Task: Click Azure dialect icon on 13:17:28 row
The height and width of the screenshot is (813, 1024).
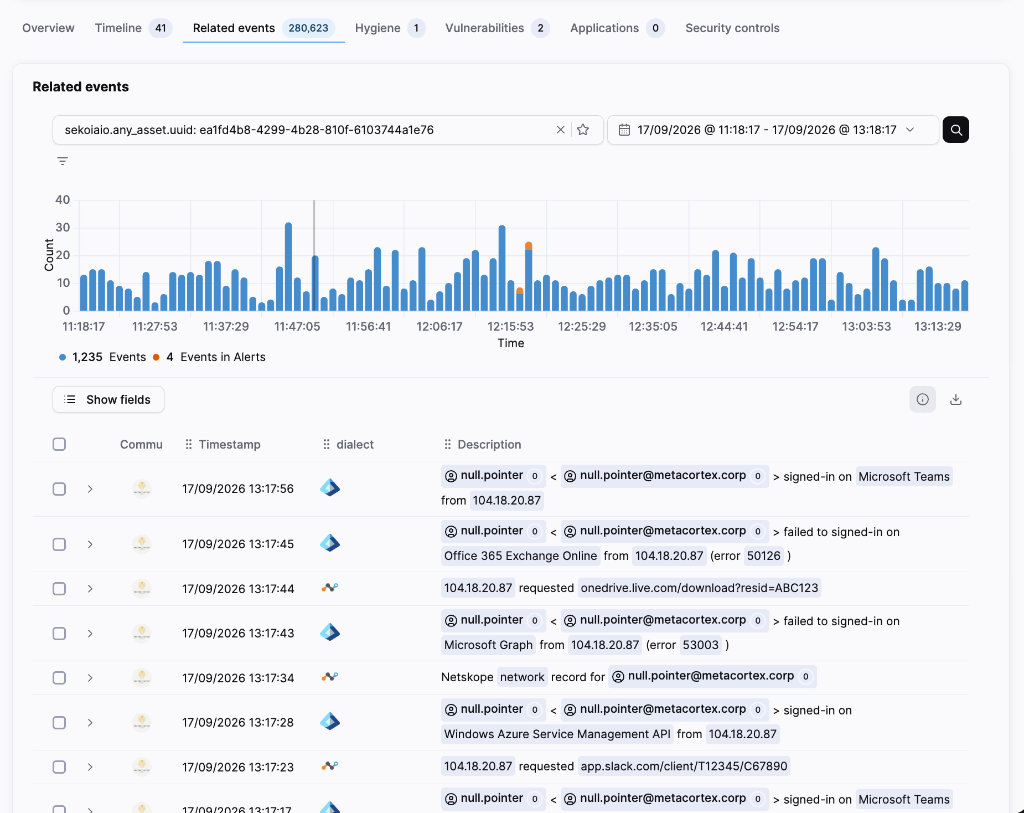Action: (x=330, y=722)
